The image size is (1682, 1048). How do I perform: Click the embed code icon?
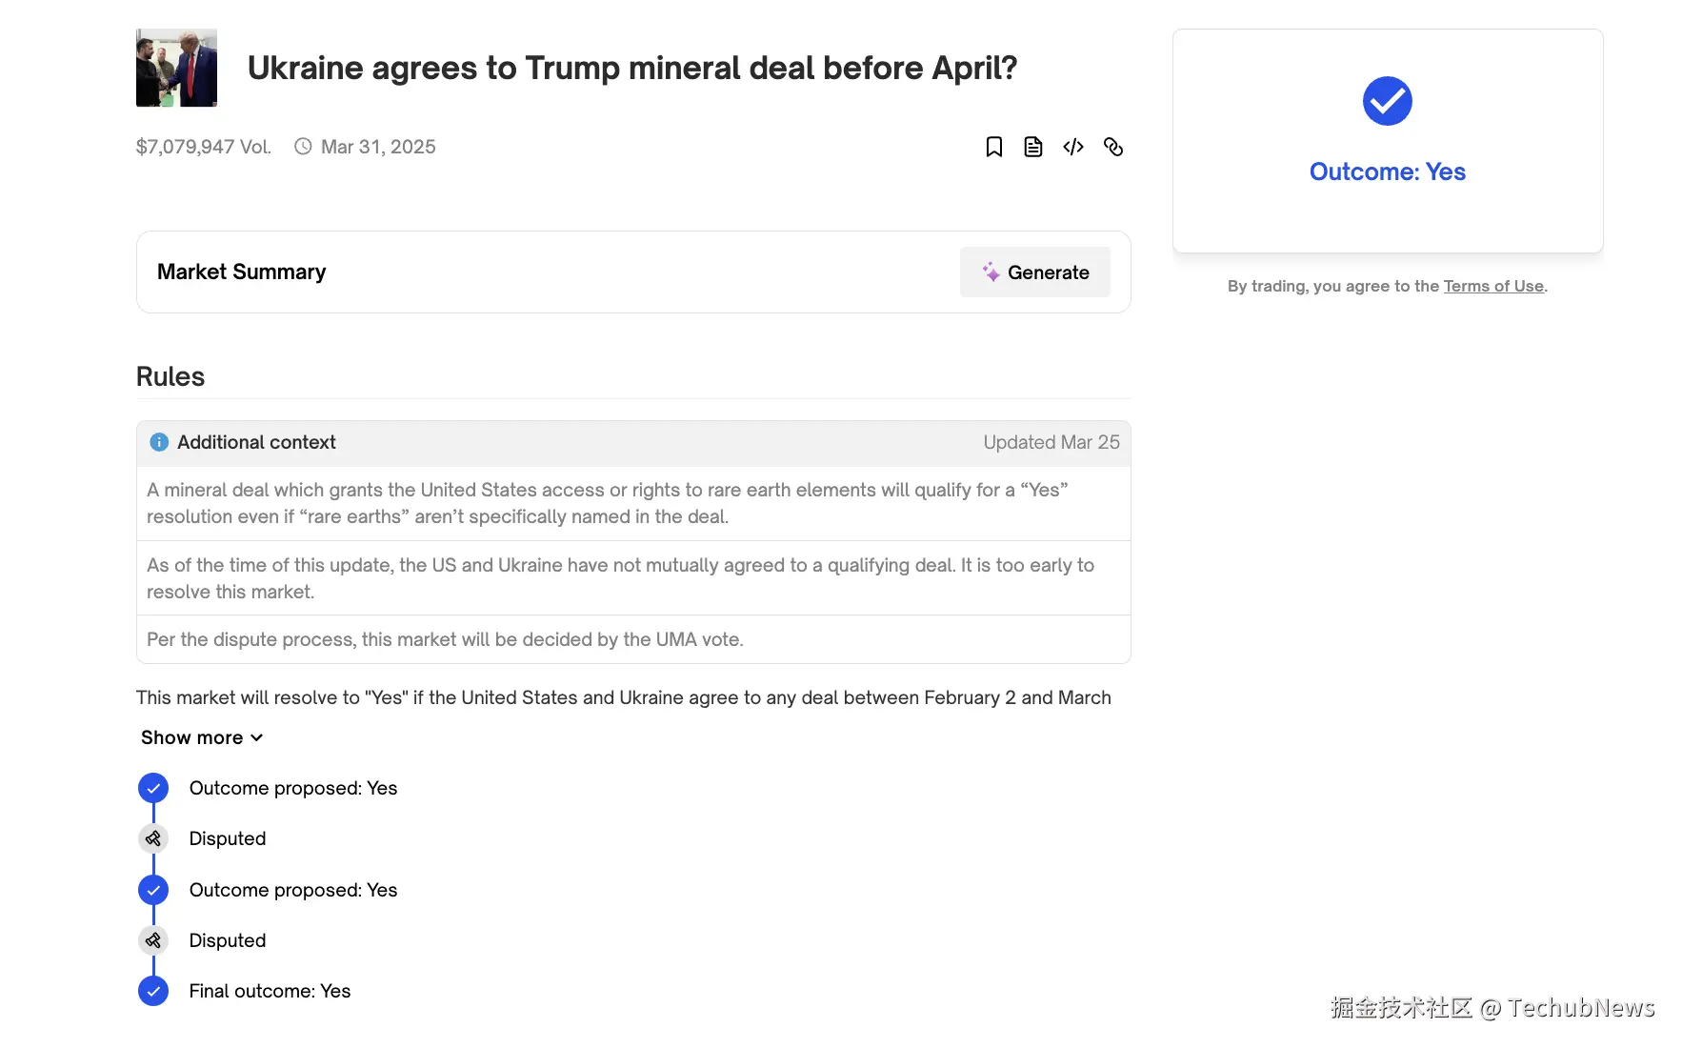[x=1073, y=147]
